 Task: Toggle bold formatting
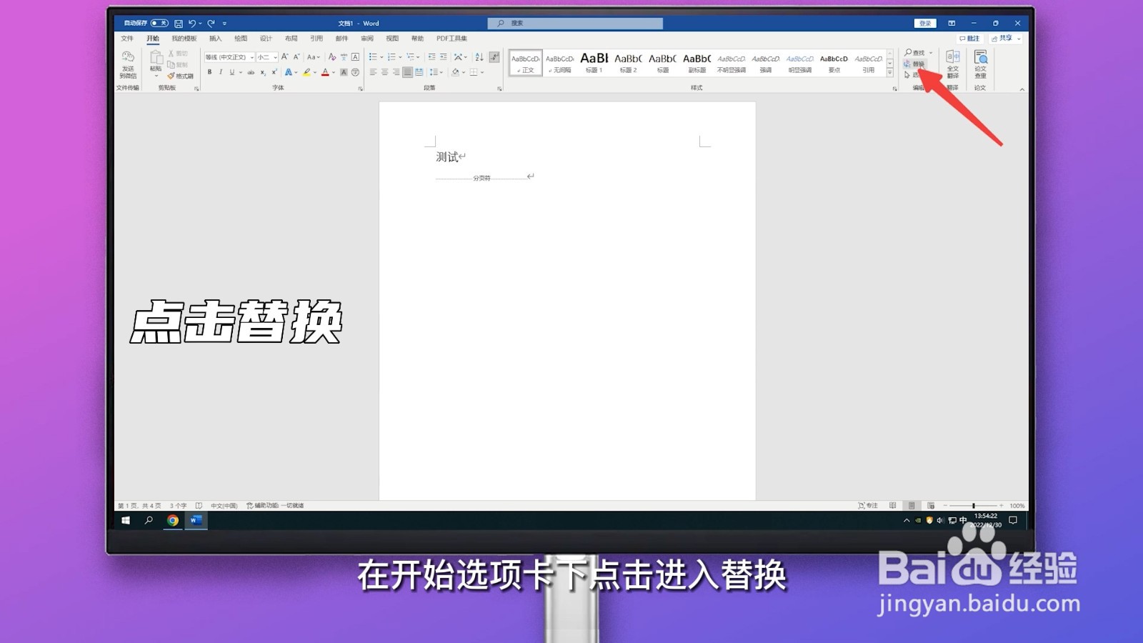(x=209, y=71)
